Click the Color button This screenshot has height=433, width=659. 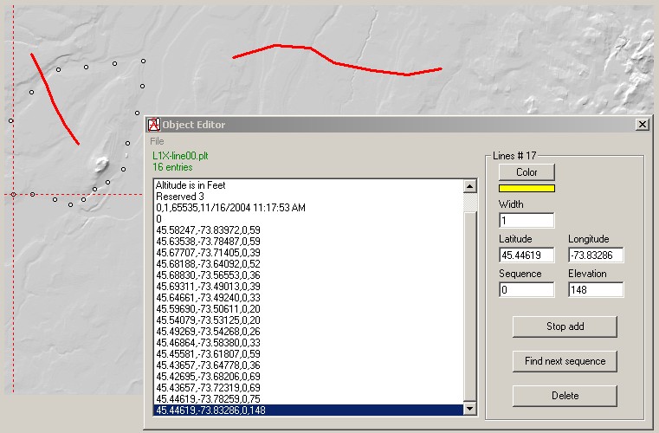pyautogui.click(x=527, y=172)
